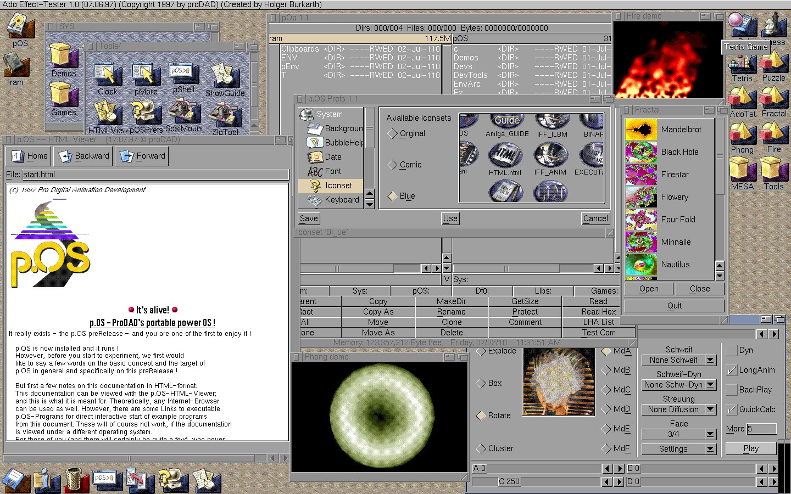Click the floppy disk dock icon
The height and width of the screenshot is (494, 791).
pyautogui.click(x=16, y=480)
